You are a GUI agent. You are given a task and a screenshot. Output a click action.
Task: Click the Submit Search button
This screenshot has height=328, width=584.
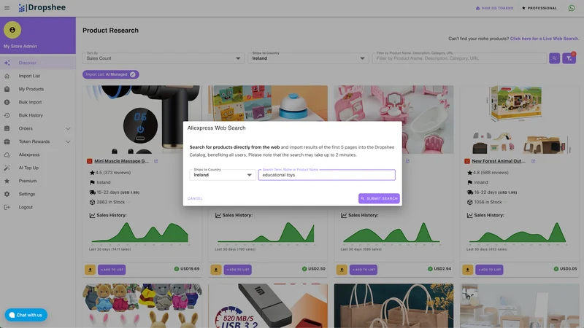[379, 198]
